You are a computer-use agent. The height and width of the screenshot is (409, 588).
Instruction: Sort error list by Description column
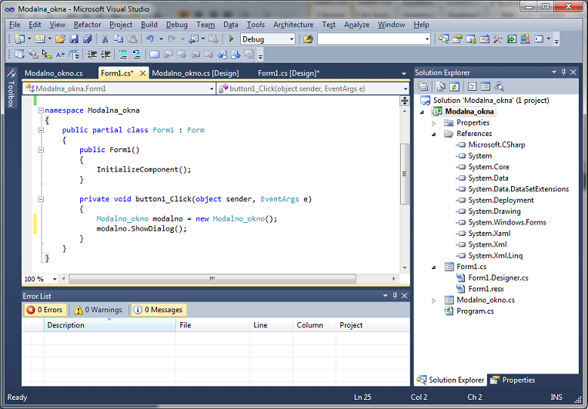tap(66, 325)
